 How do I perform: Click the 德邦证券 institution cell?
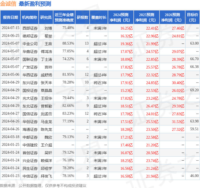(x=30, y=36)
